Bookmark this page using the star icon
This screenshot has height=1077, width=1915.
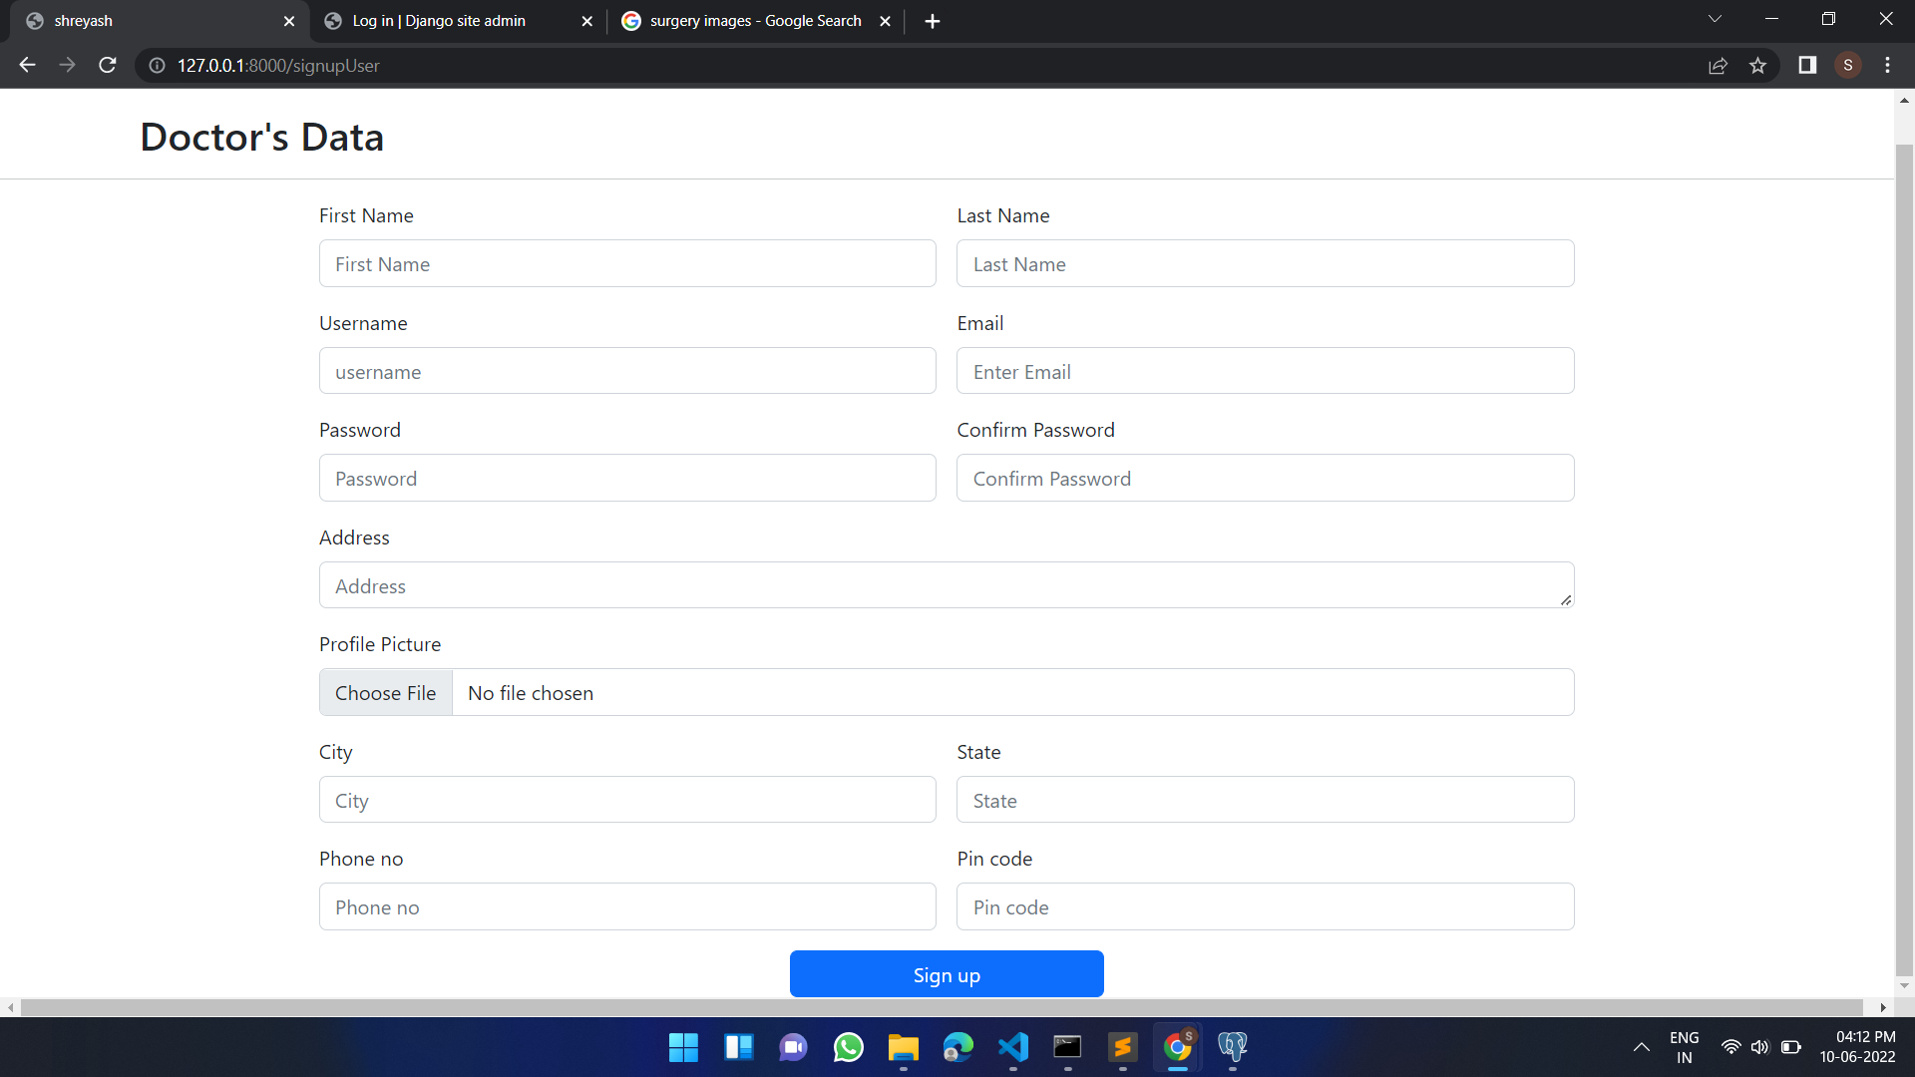coord(1758,65)
